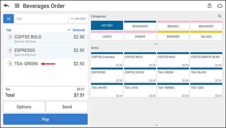Click the Add Seat plus button

pyautogui.click(x=78, y=19)
